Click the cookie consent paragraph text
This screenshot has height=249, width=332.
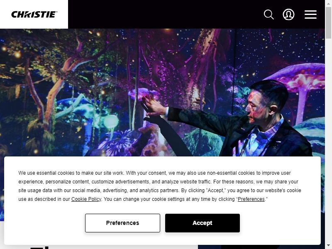[x=160, y=186]
